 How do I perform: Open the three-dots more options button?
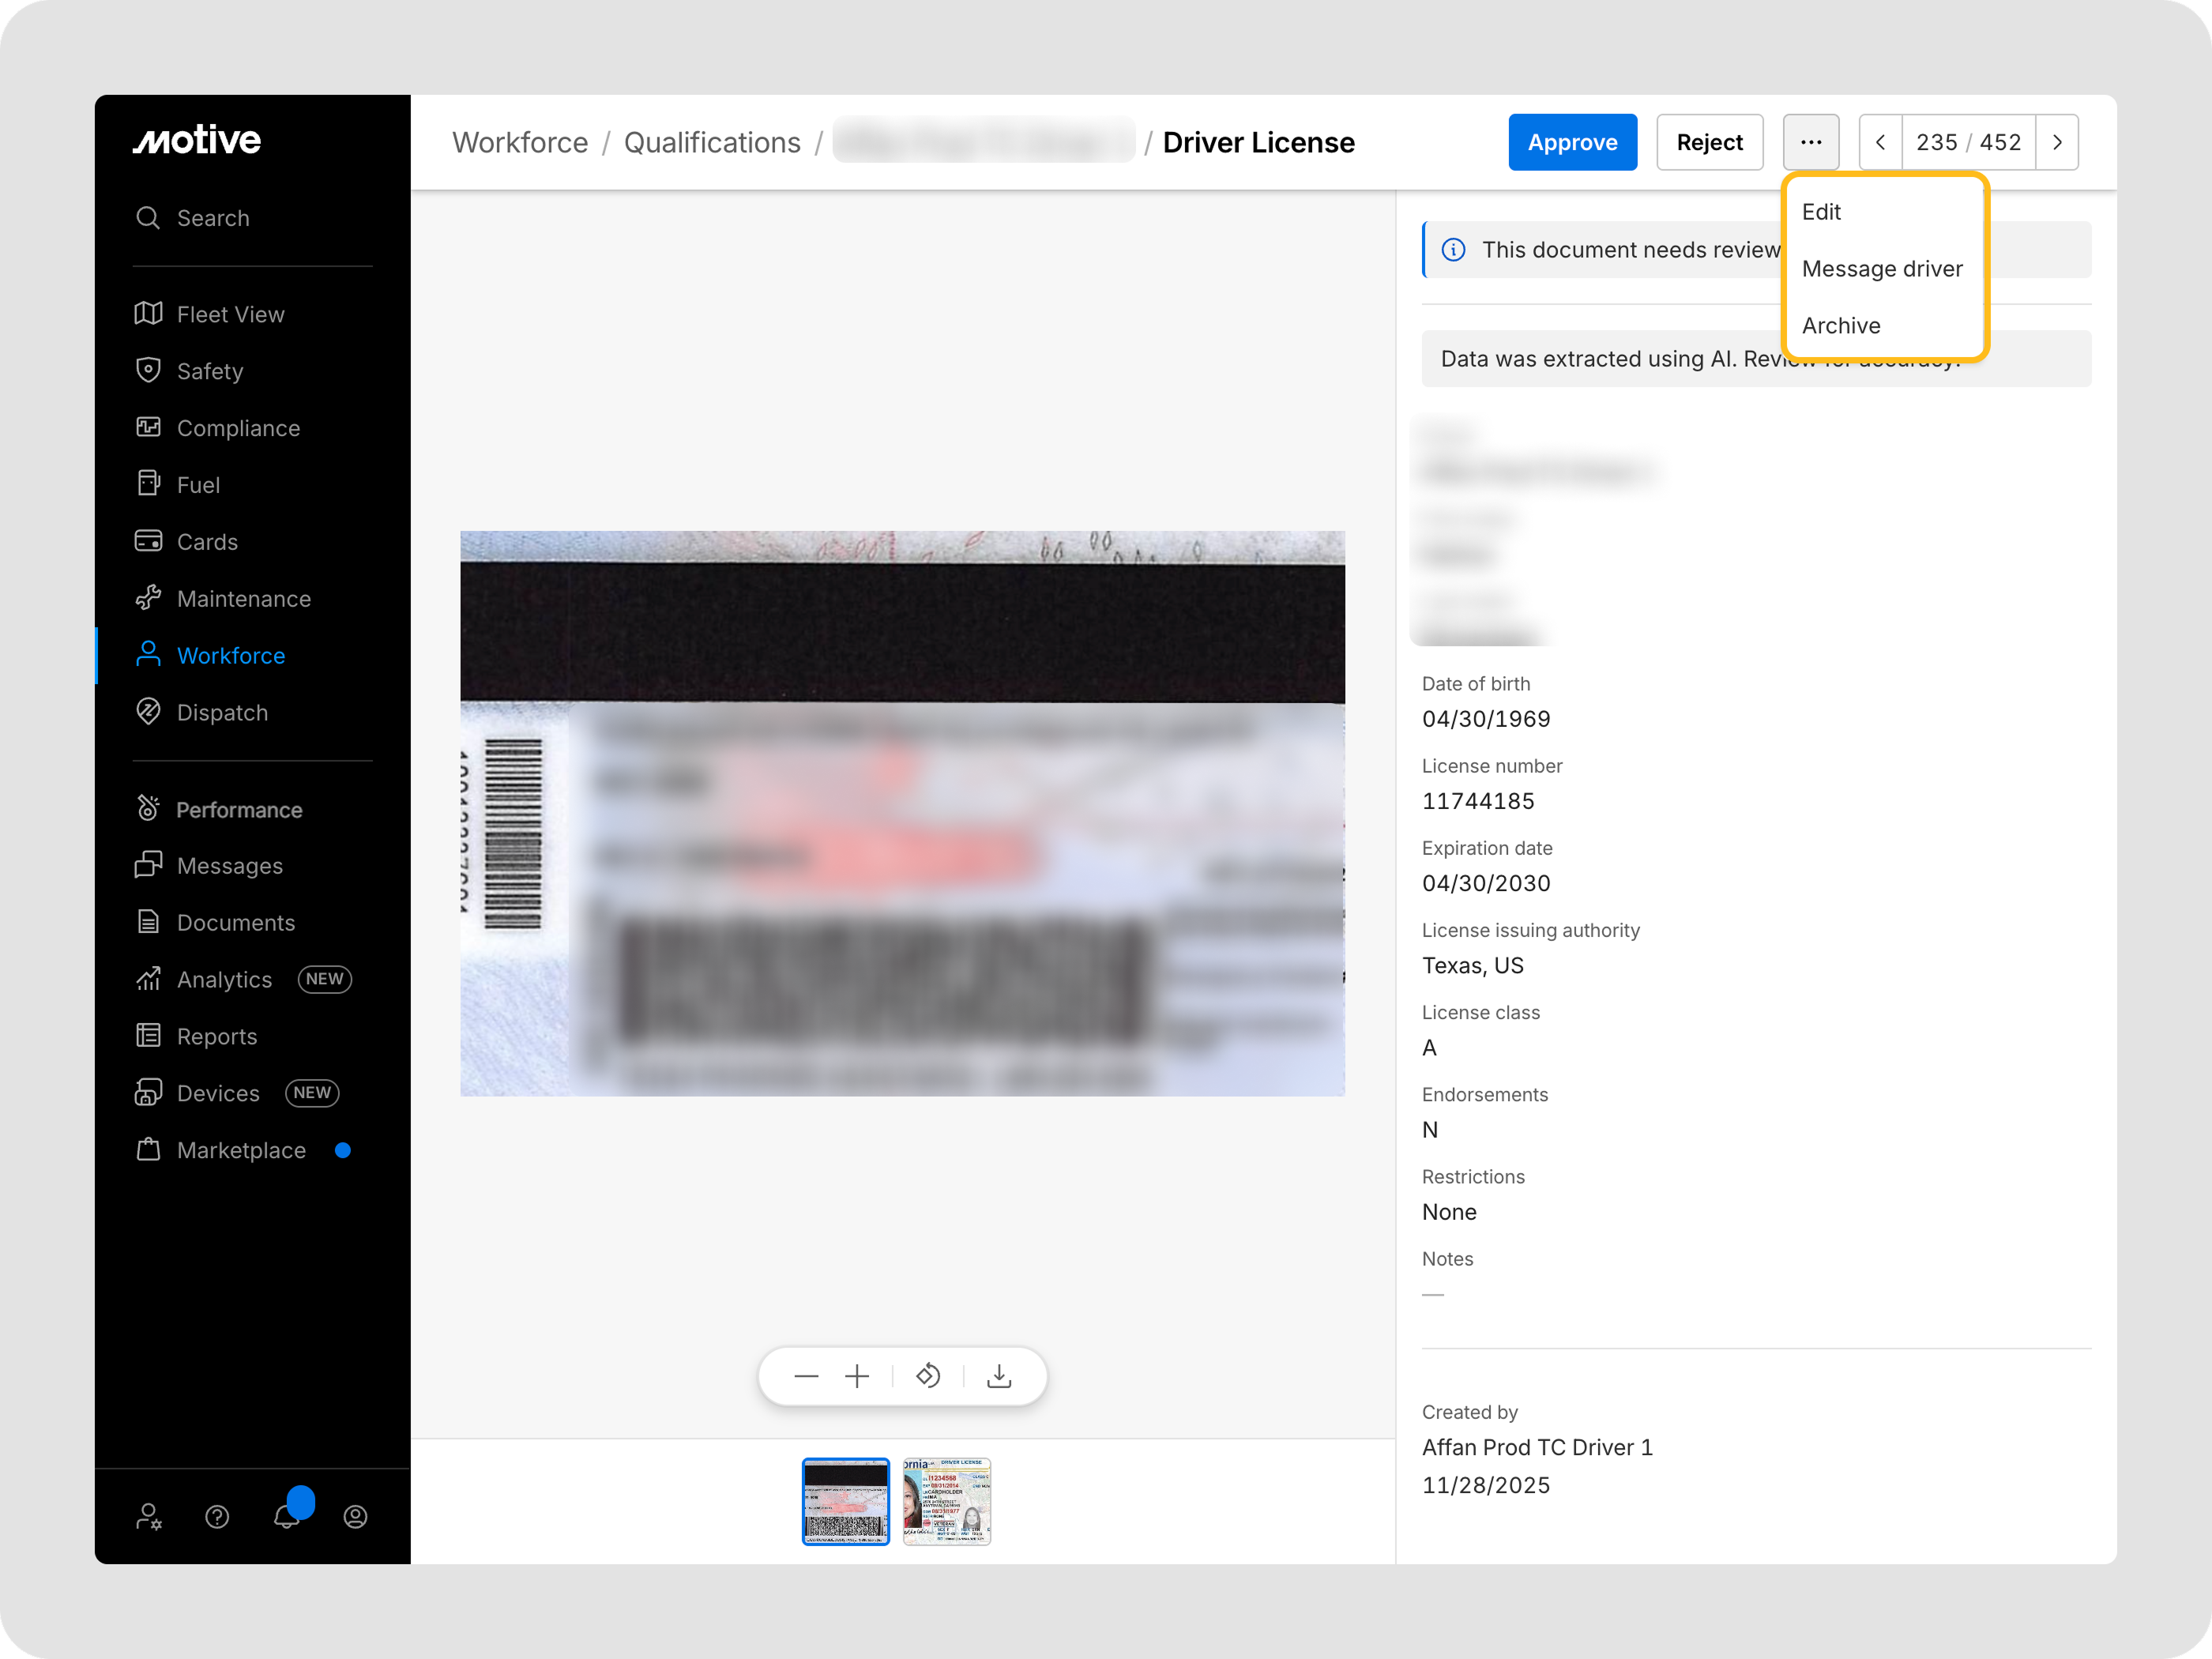1810,142
